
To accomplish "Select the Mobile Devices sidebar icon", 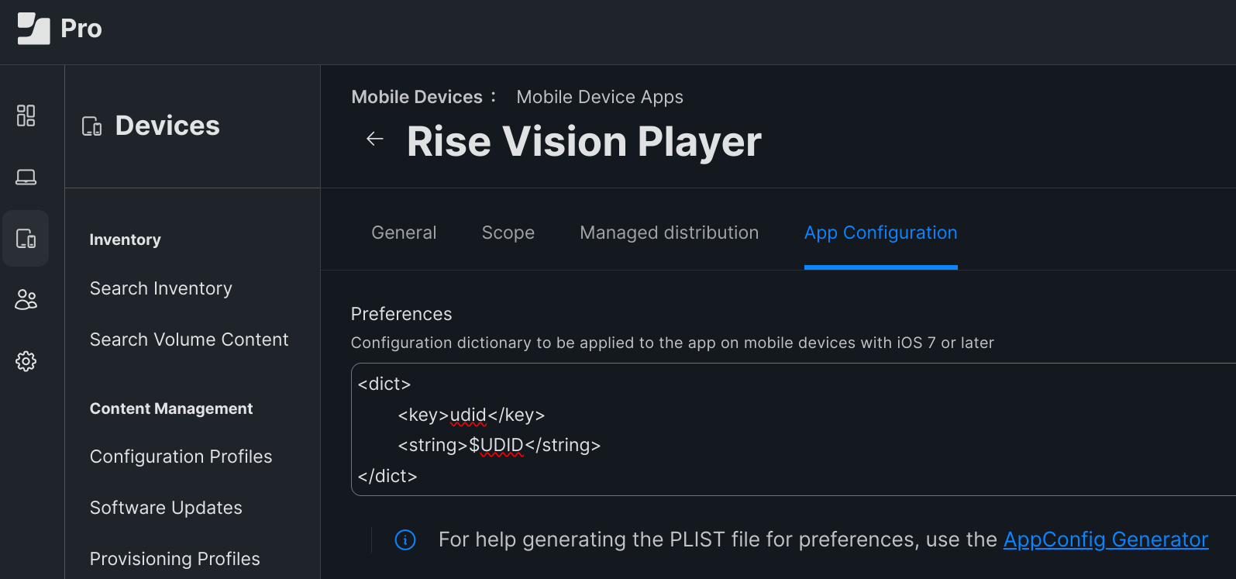I will [x=26, y=238].
